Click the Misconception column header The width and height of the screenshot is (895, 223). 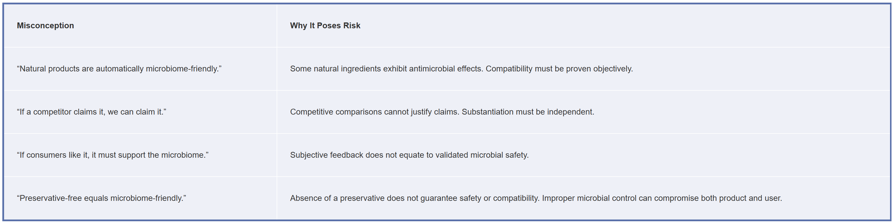coord(46,26)
